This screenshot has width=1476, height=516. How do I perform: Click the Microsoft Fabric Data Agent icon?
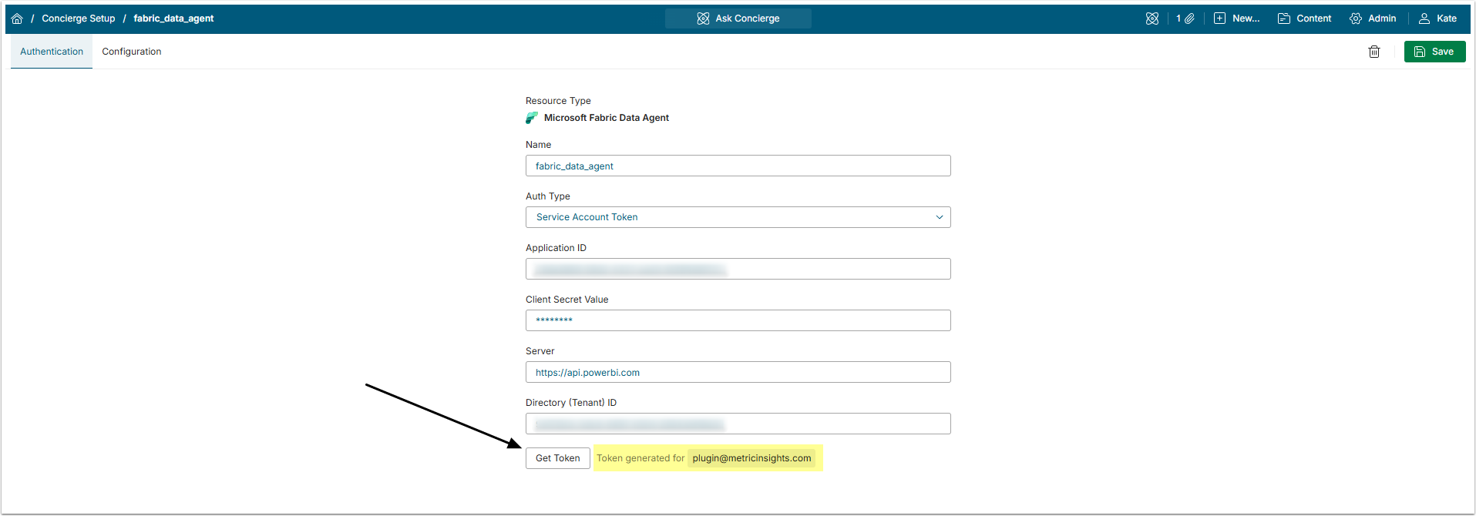pos(532,118)
